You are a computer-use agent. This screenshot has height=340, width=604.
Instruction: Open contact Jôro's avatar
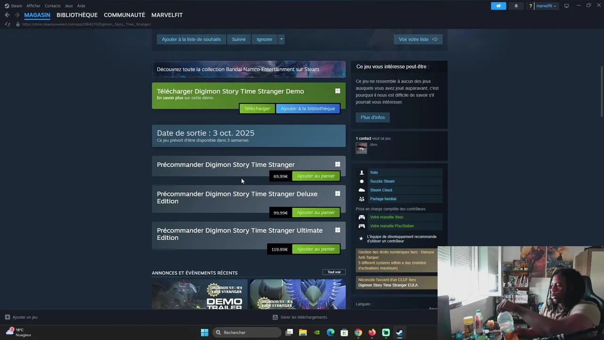pos(361,148)
